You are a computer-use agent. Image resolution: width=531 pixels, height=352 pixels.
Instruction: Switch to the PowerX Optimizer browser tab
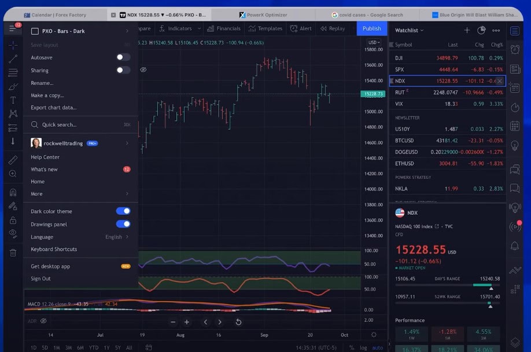[x=263, y=15]
